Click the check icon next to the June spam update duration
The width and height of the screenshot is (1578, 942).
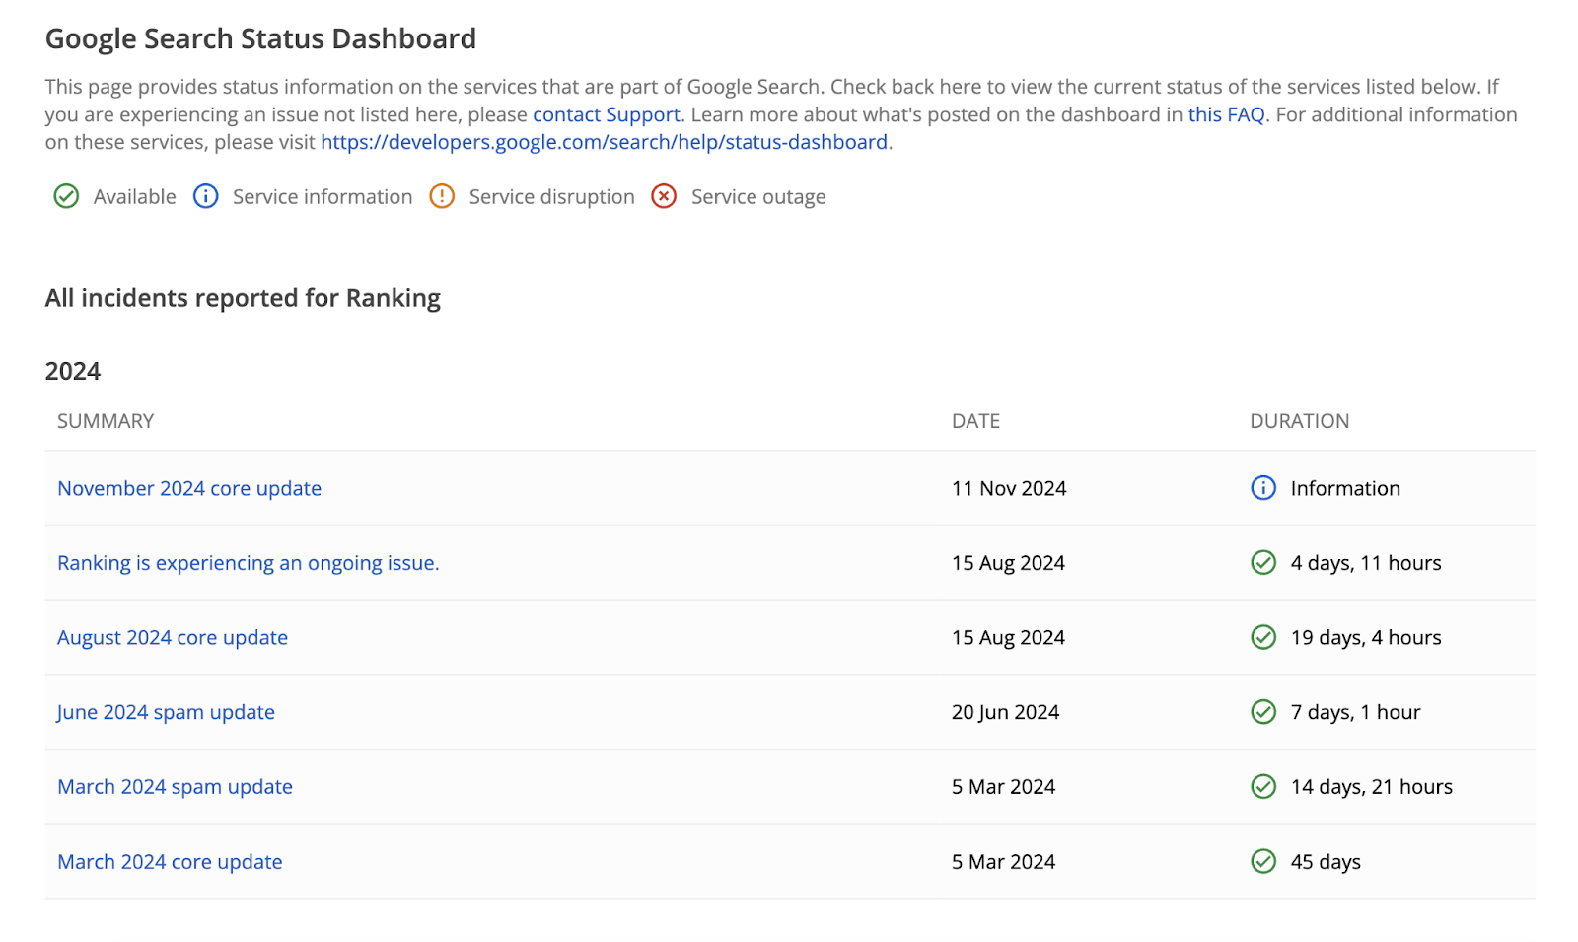point(1263,711)
